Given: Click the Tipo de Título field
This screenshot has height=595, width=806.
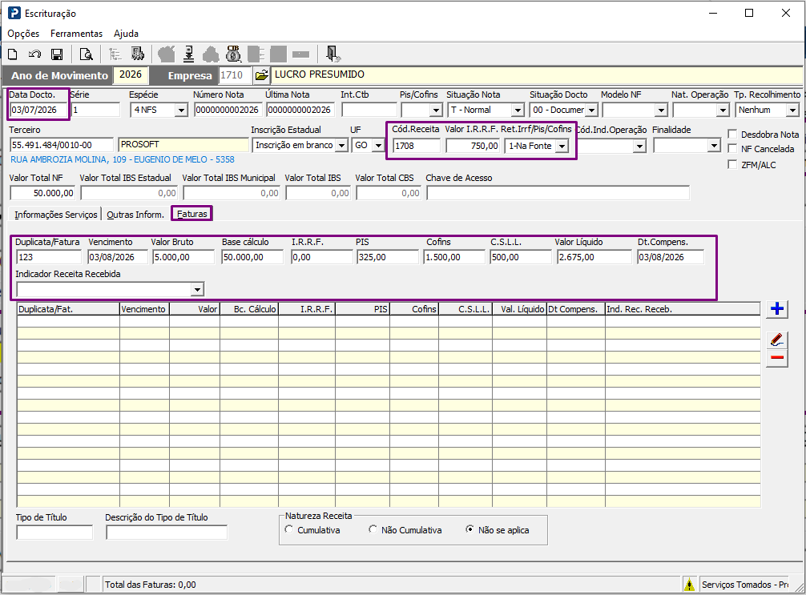Looking at the screenshot, I should (x=54, y=533).
